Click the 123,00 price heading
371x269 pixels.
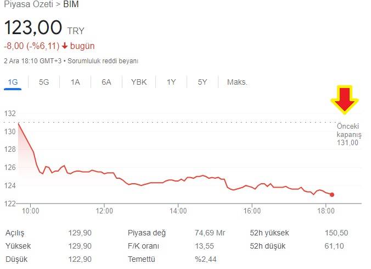pos(33,28)
